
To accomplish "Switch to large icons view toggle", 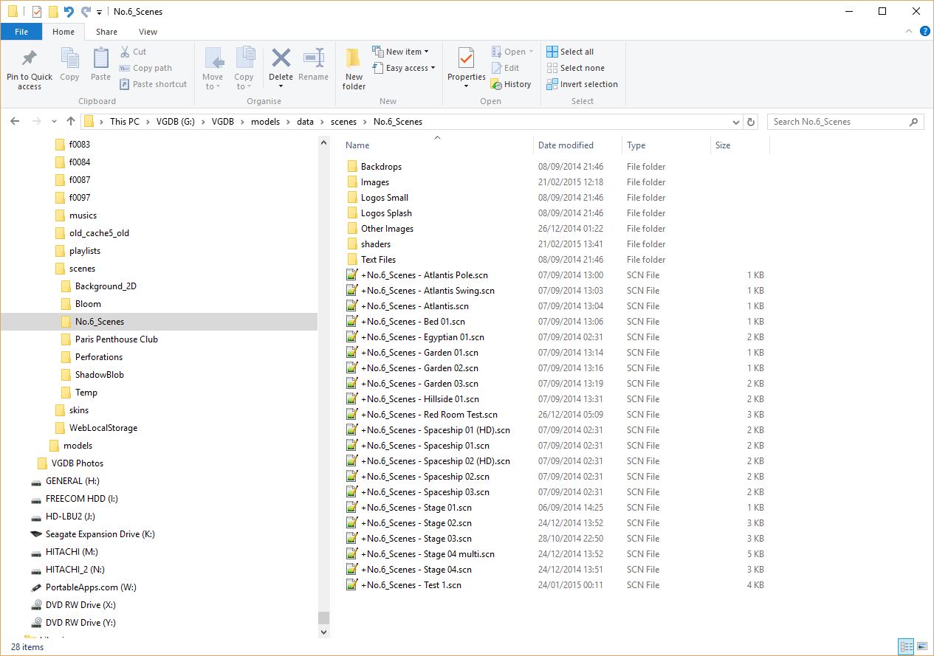I will pyautogui.click(x=921, y=647).
